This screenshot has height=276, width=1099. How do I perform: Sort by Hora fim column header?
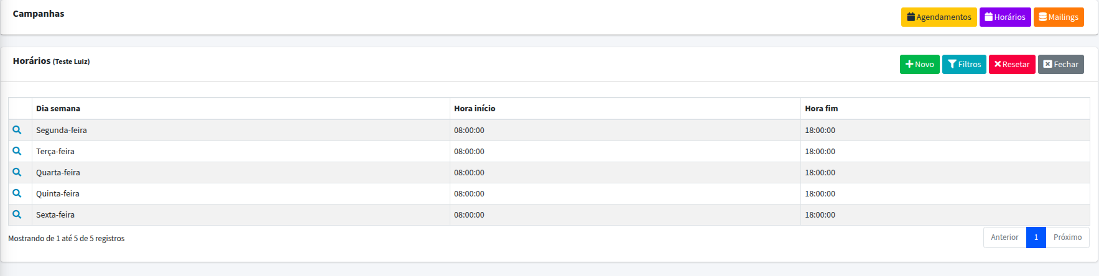coord(821,108)
